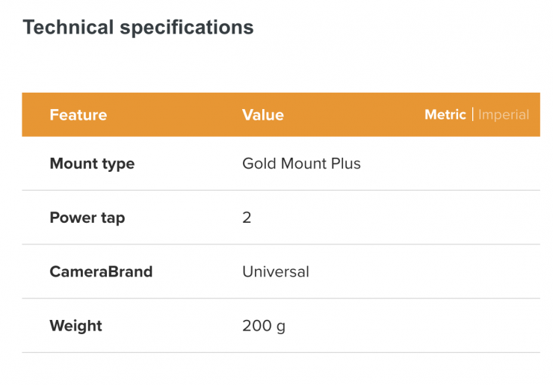This screenshot has width=553, height=385.
Task: Click the Universal value text
Action: pos(275,271)
